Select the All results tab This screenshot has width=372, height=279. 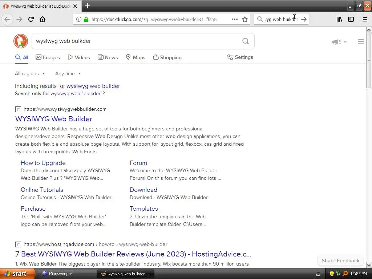click(21, 57)
